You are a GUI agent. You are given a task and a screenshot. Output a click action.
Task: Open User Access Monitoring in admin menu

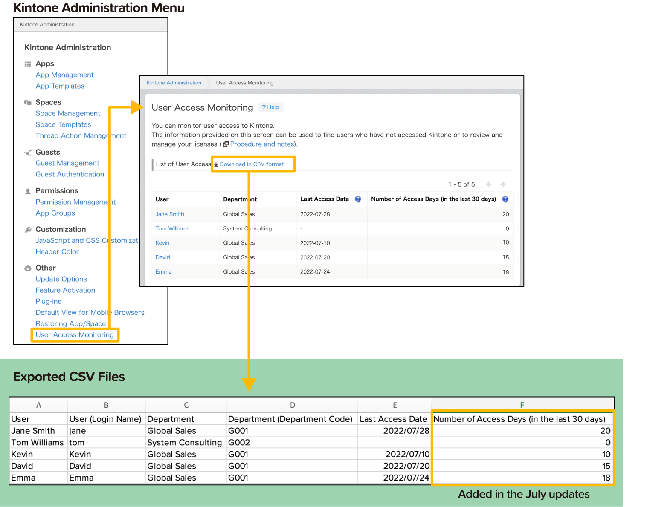[x=75, y=335]
